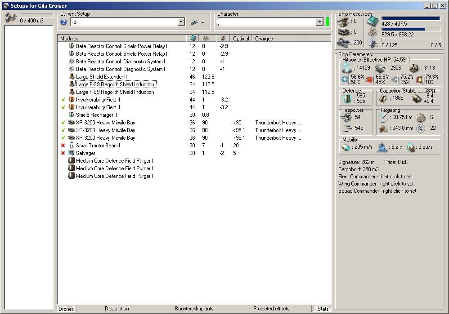
Task: Click the Hitpoints (Effective HP: 54,591) label
Action: pyautogui.click(x=376, y=59)
